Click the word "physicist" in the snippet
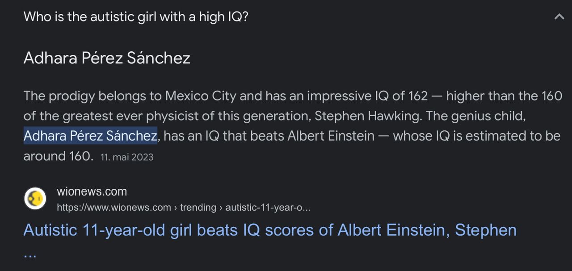572x271 pixels. coord(178,116)
